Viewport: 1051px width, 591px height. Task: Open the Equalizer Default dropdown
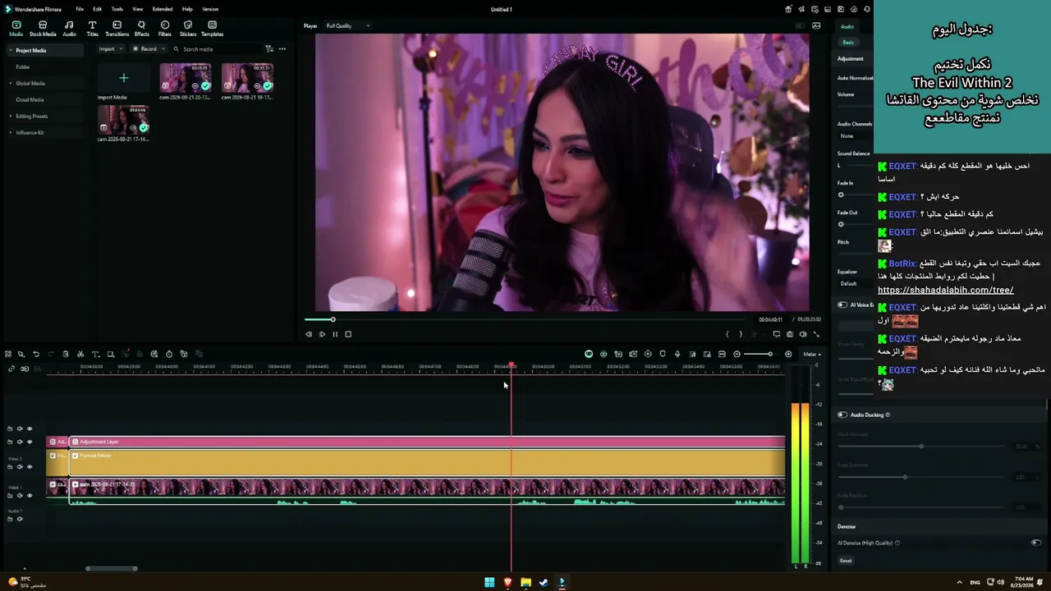pos(855,283)
